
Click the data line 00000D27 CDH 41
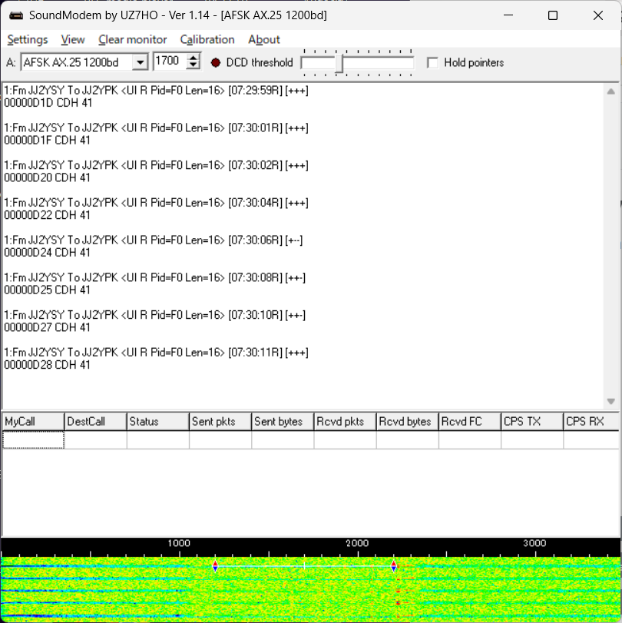(x=48, y=327)
